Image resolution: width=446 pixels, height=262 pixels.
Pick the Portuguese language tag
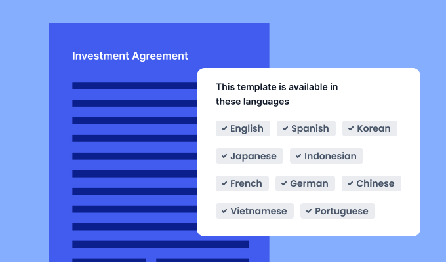(x=338, y=211)
